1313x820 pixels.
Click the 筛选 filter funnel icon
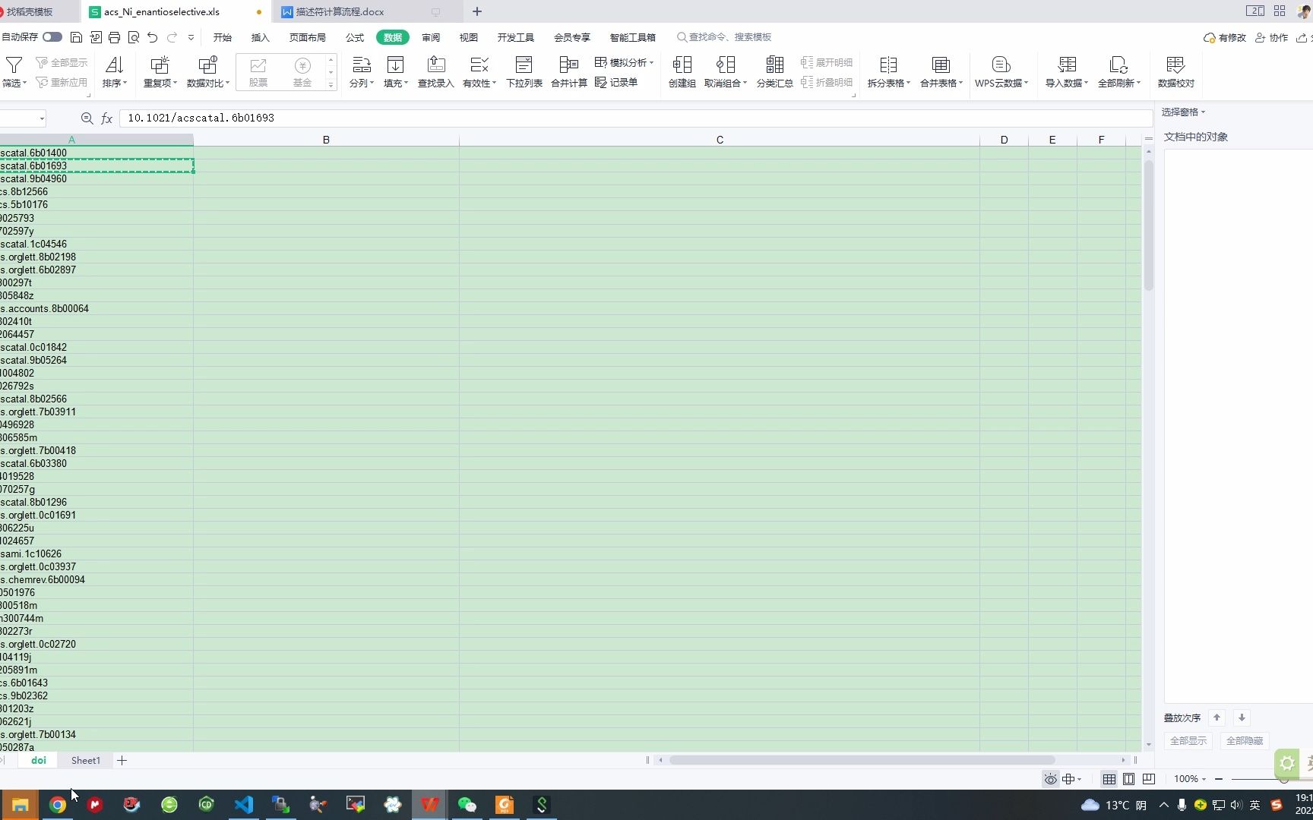pyautogui.click(x=14, y=65)
